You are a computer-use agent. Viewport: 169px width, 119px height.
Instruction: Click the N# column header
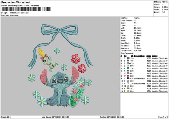125,56
